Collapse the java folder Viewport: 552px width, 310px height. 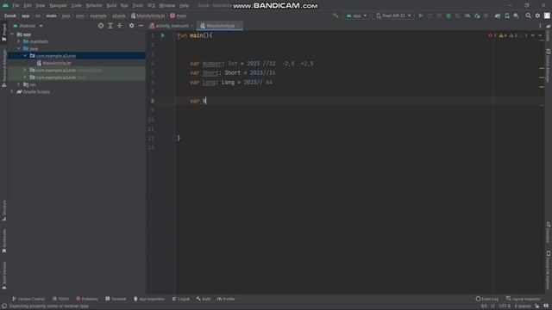tap(19, 48)
